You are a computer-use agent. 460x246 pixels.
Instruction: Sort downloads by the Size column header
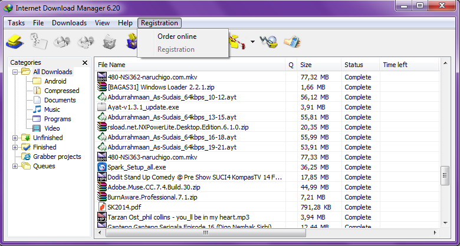pos(319,65)
